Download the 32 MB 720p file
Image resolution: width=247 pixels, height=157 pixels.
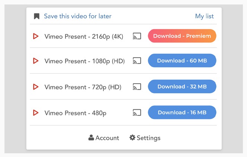point(182,87)
